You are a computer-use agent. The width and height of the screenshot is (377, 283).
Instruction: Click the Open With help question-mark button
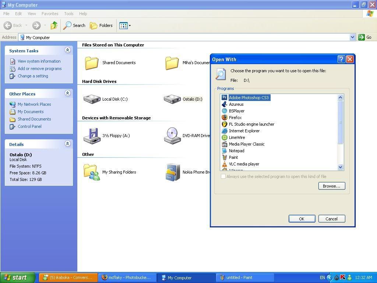click(341, 59)
